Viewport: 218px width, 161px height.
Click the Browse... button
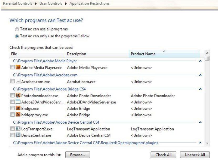point(77,155)
